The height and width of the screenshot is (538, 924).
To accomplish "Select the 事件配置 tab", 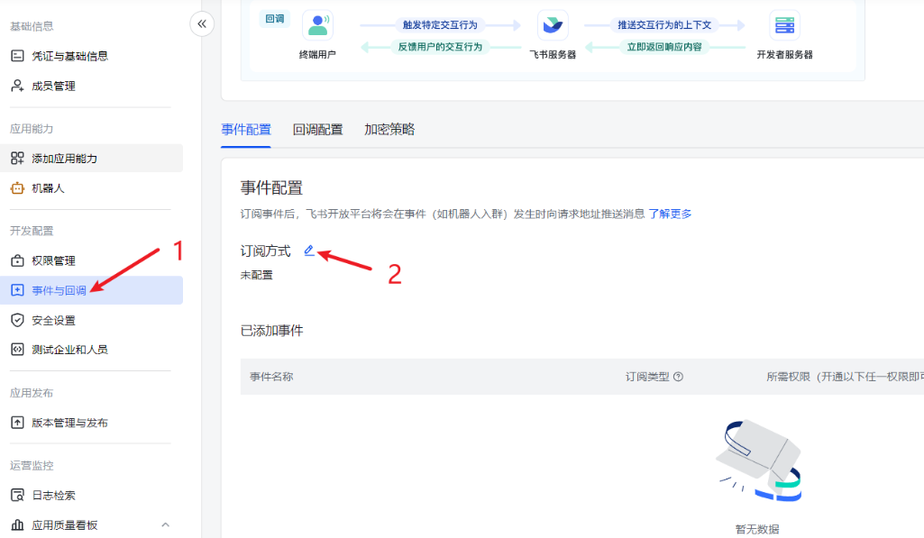I will (x=246, y=130).
